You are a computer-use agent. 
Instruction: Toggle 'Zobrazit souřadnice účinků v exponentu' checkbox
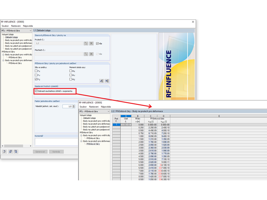pos(36,91)
